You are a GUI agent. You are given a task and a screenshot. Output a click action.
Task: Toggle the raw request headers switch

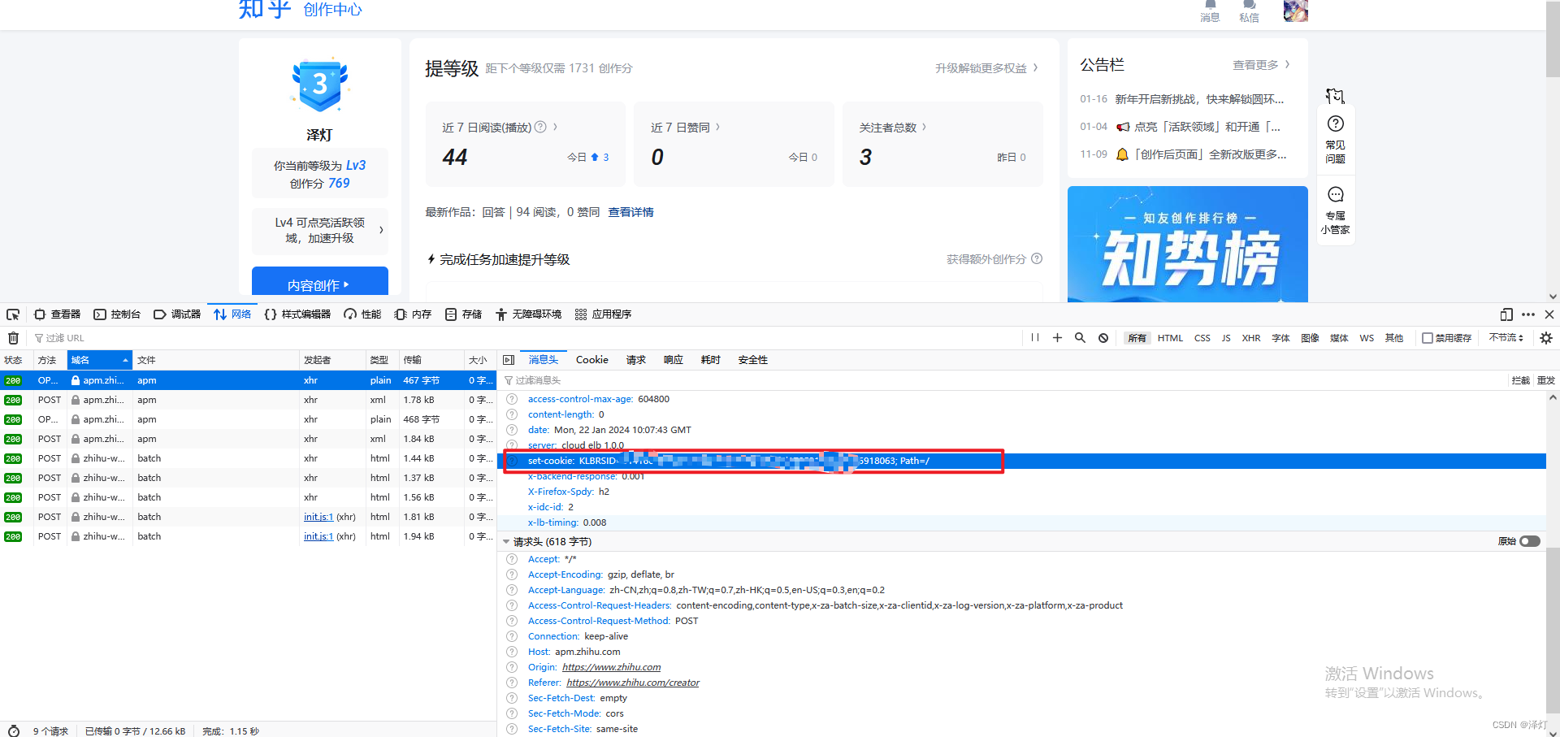click(1529, 541)
